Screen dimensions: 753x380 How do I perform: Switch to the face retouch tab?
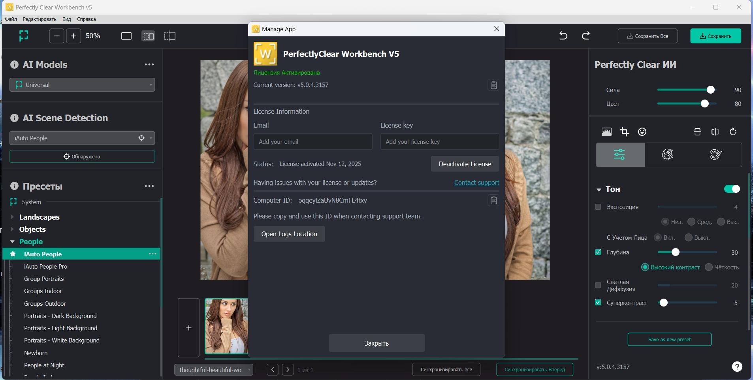coord(668,154)
